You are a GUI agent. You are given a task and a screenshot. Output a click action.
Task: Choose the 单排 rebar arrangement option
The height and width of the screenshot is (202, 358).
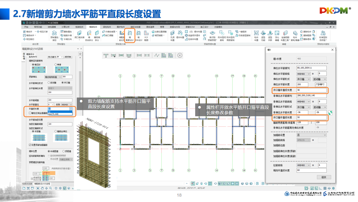56,65
